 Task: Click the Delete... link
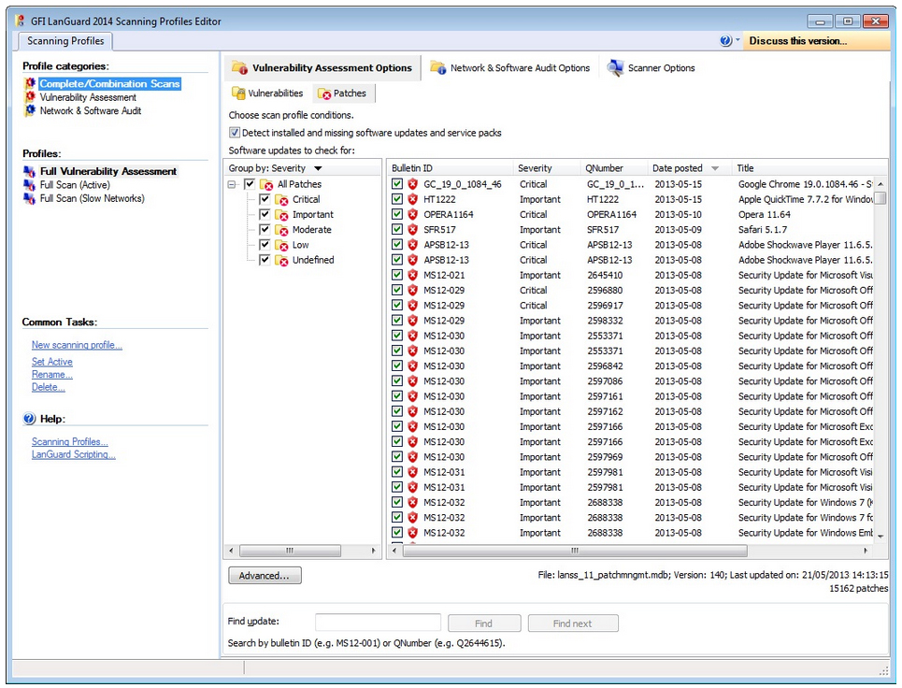click(49, 387)
